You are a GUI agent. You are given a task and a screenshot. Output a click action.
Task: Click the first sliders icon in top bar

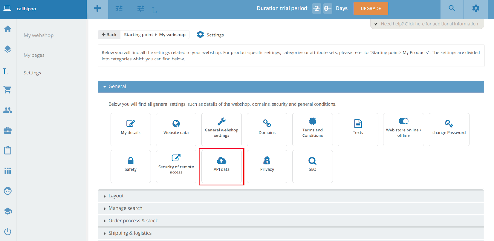click(x=119, y=9)
